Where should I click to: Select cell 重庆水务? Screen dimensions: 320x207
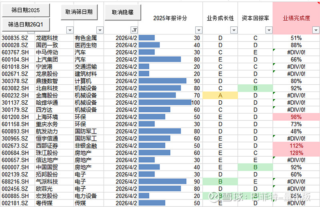tap(54, 124)
